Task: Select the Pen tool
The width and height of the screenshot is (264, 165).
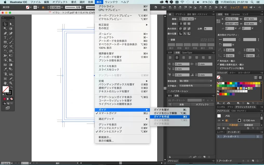Action: 5,33
